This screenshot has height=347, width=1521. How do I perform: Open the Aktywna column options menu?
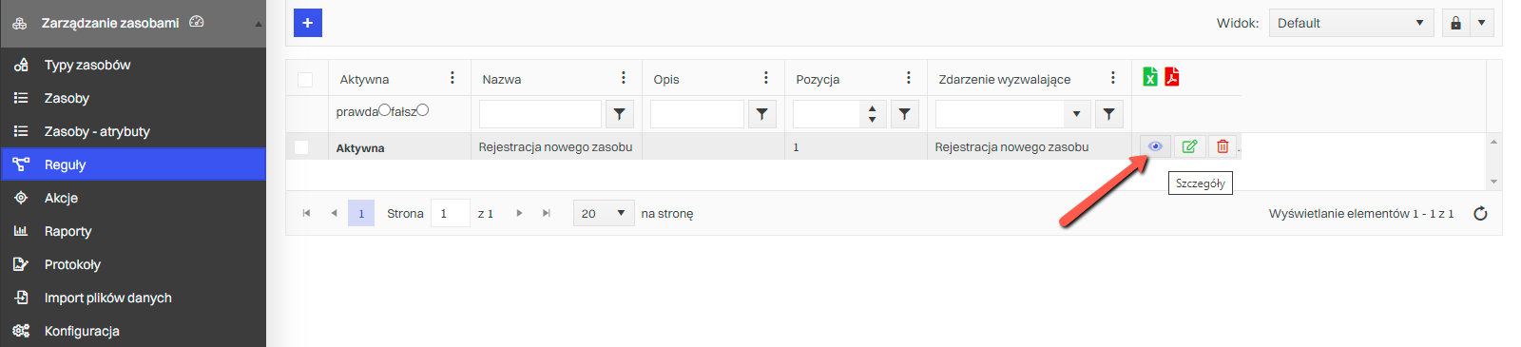coord(452,78)
